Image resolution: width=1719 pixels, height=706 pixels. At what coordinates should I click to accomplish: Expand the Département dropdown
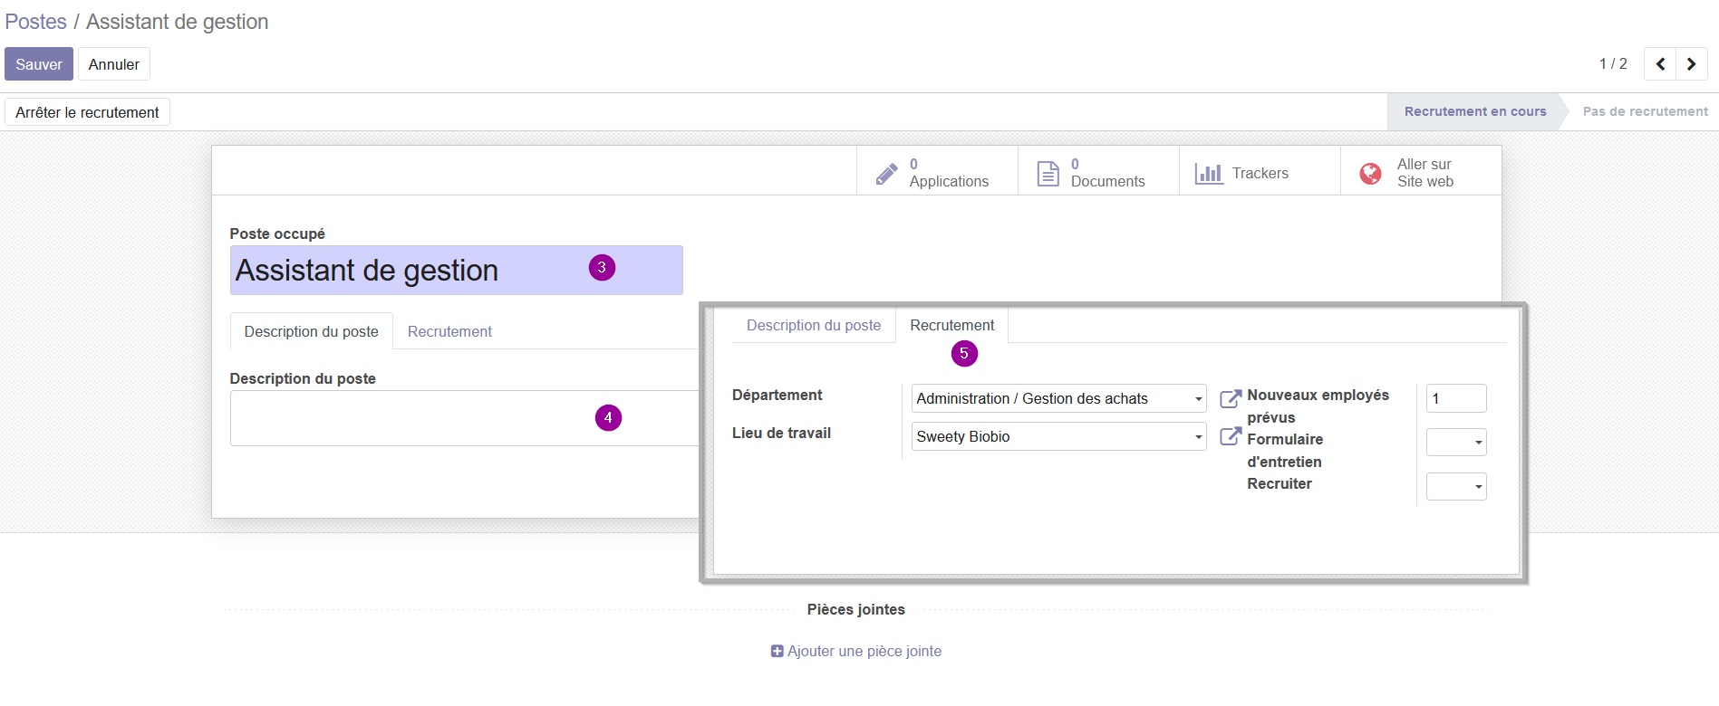point(1198,398)
